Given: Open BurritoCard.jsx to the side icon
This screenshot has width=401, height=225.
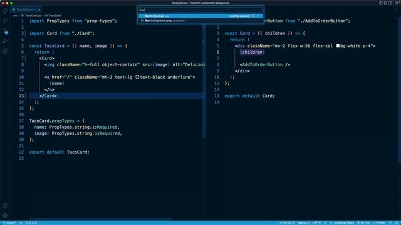Looking at the screenshot, I should [x=253, y=16].
